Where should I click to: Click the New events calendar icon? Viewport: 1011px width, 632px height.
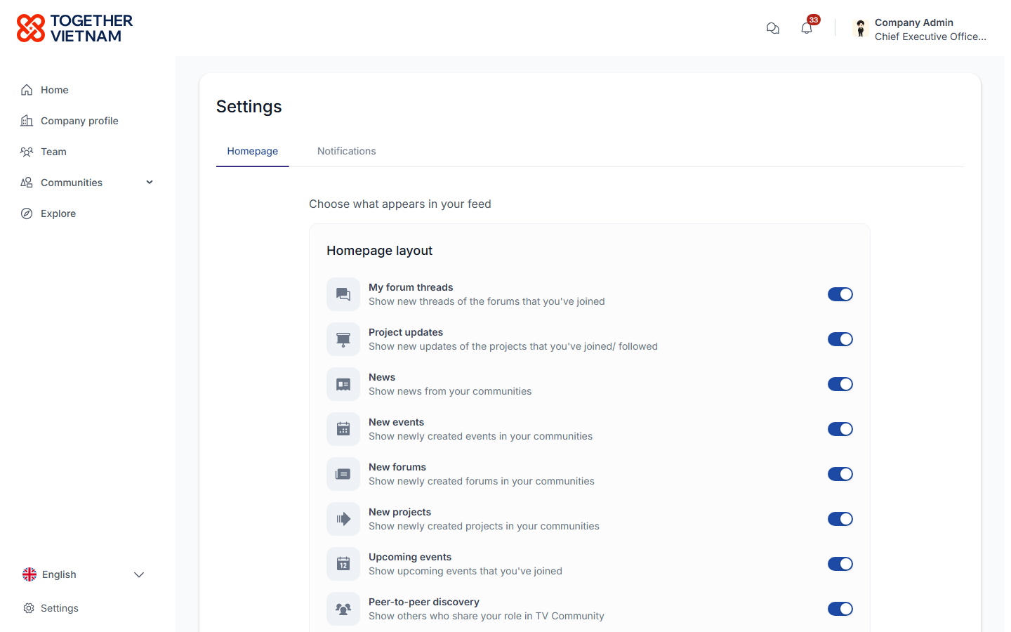[343, 429]
